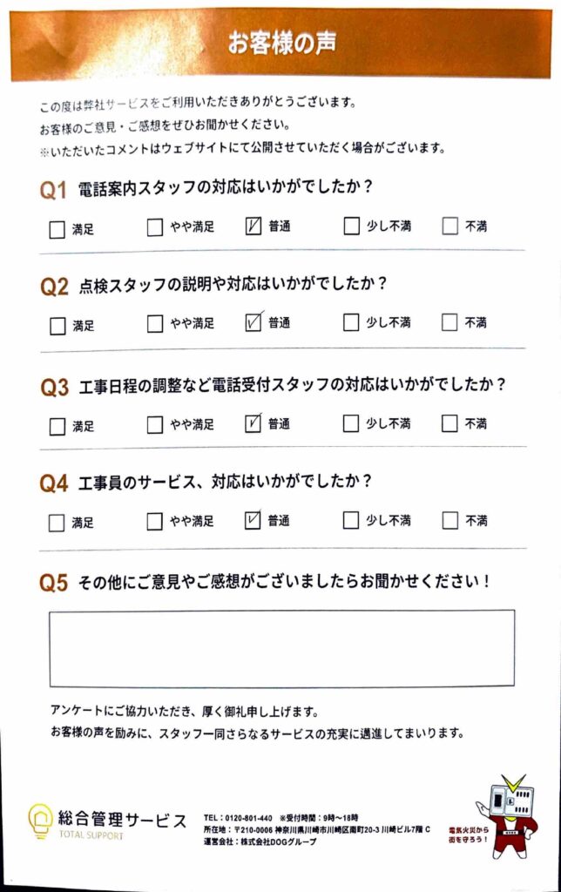The width and height of the screenshot is (561, 892).
Task: Uncheck the 普通 checkbox for Q1
Action: click(254, 227)
